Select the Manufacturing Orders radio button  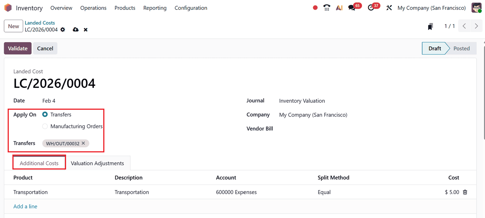click(x=45, y=126)
